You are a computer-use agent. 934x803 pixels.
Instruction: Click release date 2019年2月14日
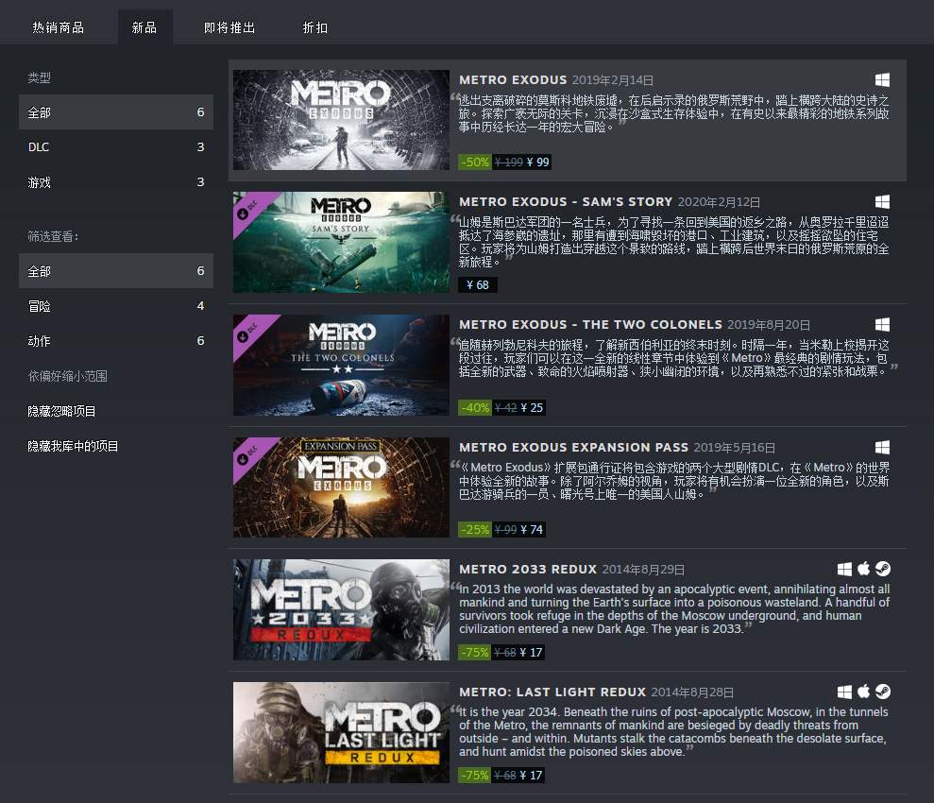pos(613,80)
